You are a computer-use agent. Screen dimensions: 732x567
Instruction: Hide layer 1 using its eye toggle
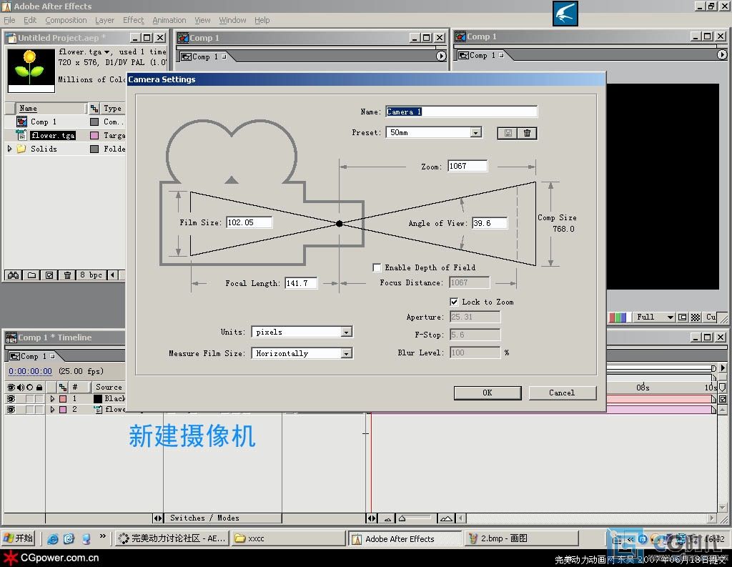tap(11, 399)
